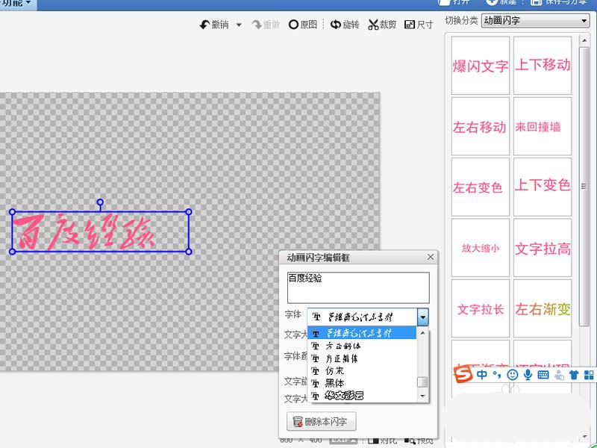Select the 裁剪 crop scissors tool
This screenshot has width=597, height=448.
point(382,25)
